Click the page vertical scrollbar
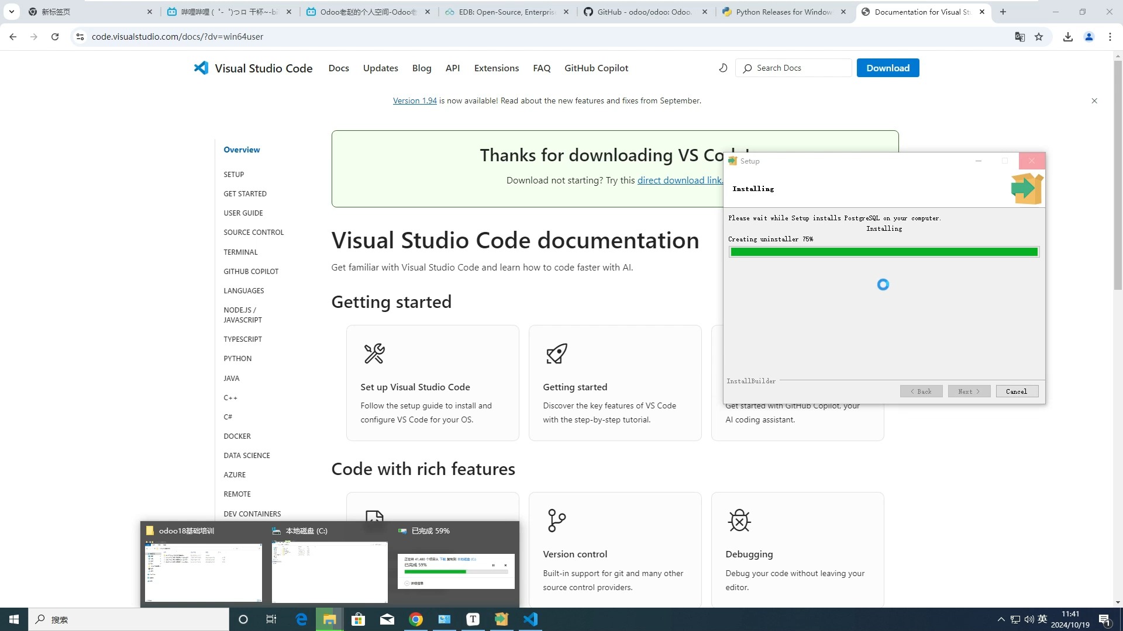Screen dimensions: 1123x631 pos(1118,175)
